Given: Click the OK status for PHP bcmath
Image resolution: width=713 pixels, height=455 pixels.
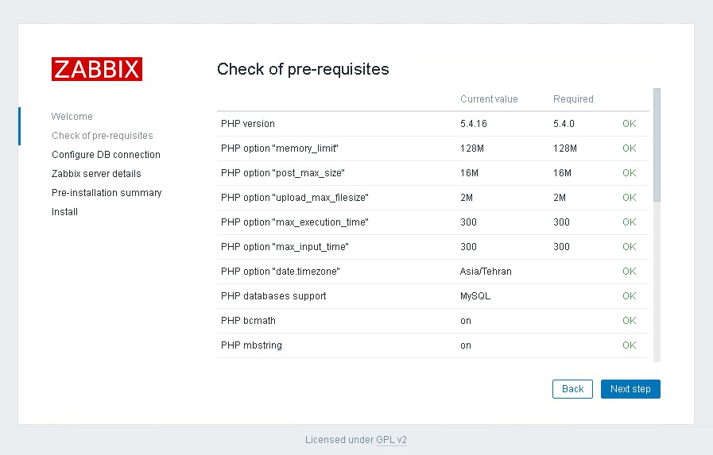Looking at the screenshot, I should coord(630,321).
